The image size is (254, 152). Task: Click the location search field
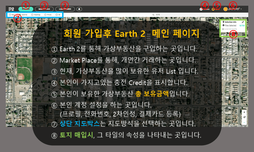[x=200, y=15]
